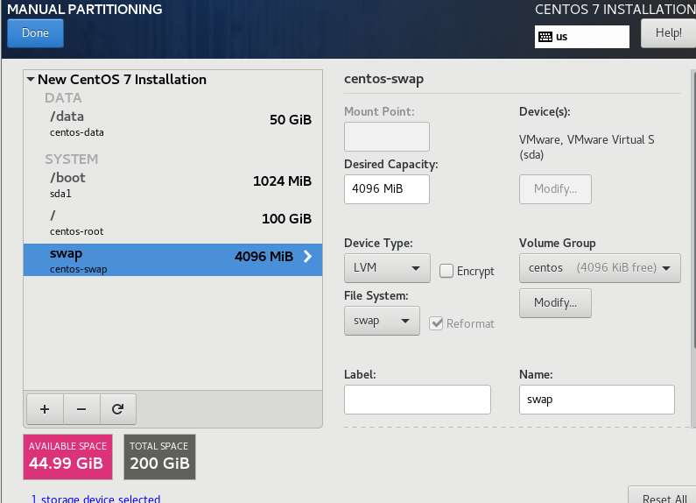696x503 pixels.
Task: Open the Device Type LVM dropdown
Action: [x=387, y=268]
